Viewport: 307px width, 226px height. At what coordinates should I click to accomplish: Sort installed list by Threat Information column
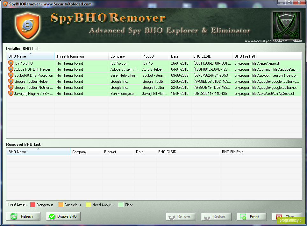pos(82,56)
